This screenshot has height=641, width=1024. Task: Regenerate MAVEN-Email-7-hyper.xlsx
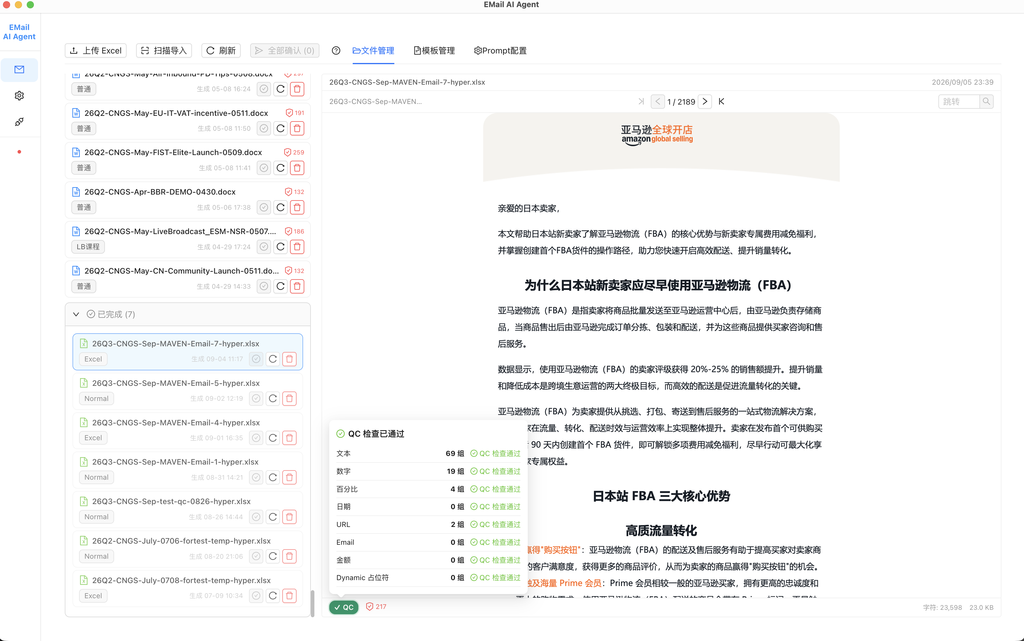coord(273,359)
